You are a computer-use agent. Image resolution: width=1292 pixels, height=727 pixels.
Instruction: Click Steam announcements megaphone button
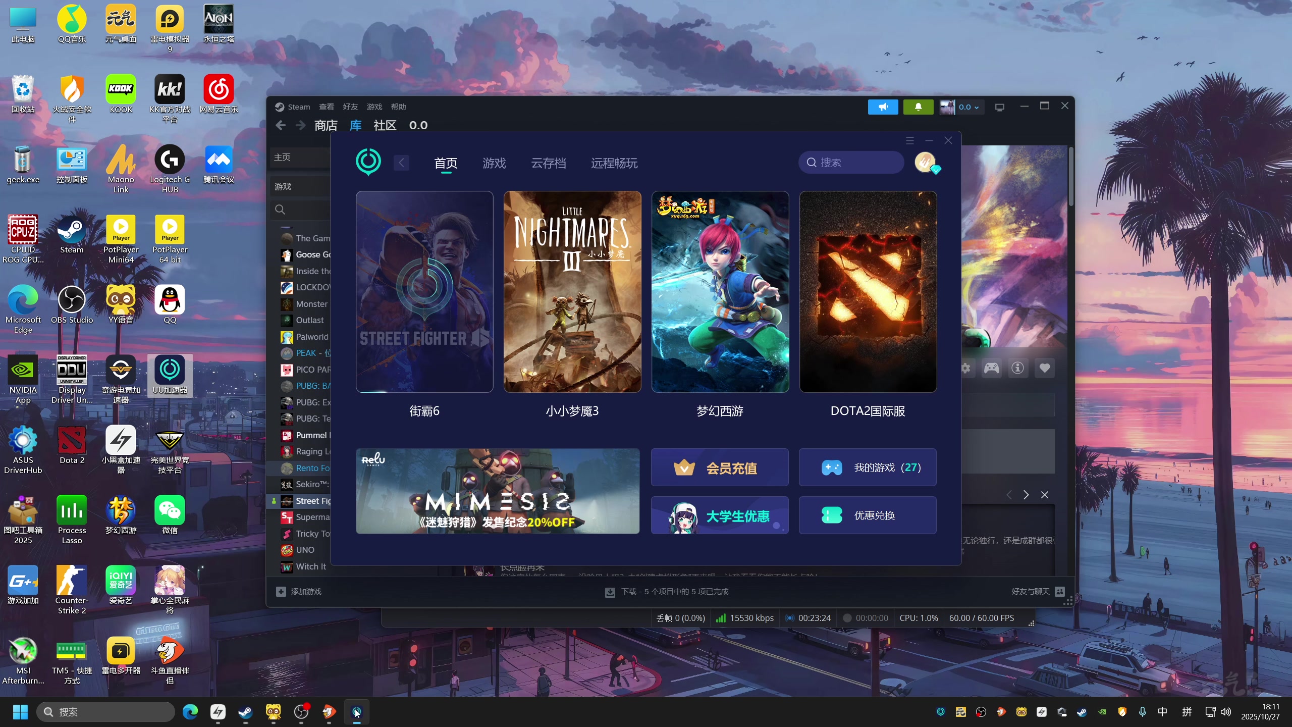(x=883, y=107)
